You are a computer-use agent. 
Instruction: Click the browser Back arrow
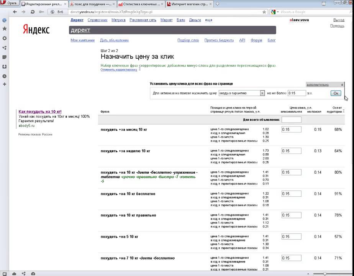pos(15,12)
